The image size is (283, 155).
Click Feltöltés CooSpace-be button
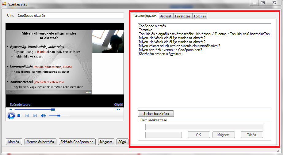pos(77,142)
